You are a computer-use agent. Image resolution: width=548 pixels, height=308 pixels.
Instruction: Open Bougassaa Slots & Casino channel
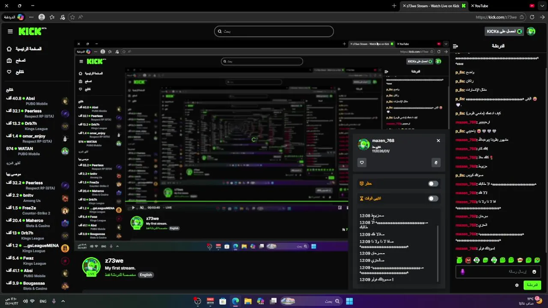37,286
